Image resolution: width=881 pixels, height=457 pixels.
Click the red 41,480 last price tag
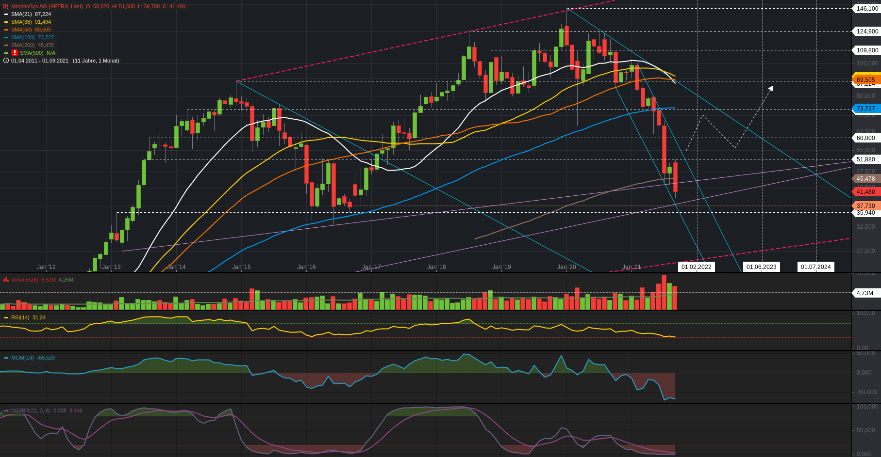[x=866, y=192]
